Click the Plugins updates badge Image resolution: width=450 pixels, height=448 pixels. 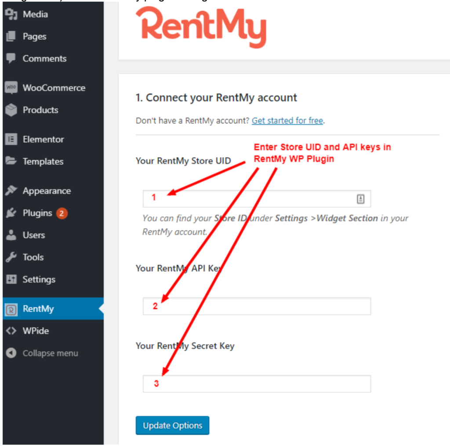62,213
